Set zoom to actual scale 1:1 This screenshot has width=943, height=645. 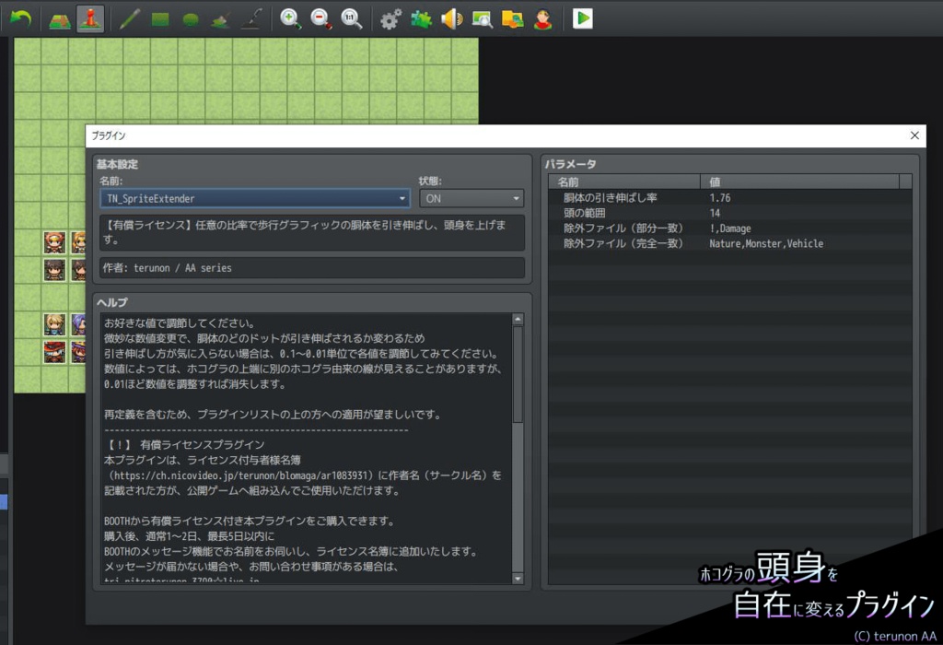pos(351,17)
